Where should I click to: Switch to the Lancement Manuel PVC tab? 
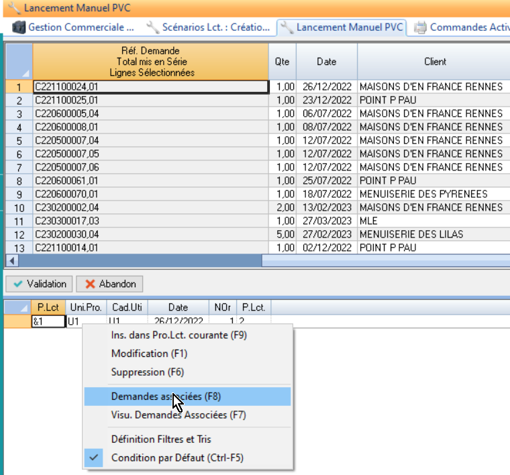tap(342, 28)
